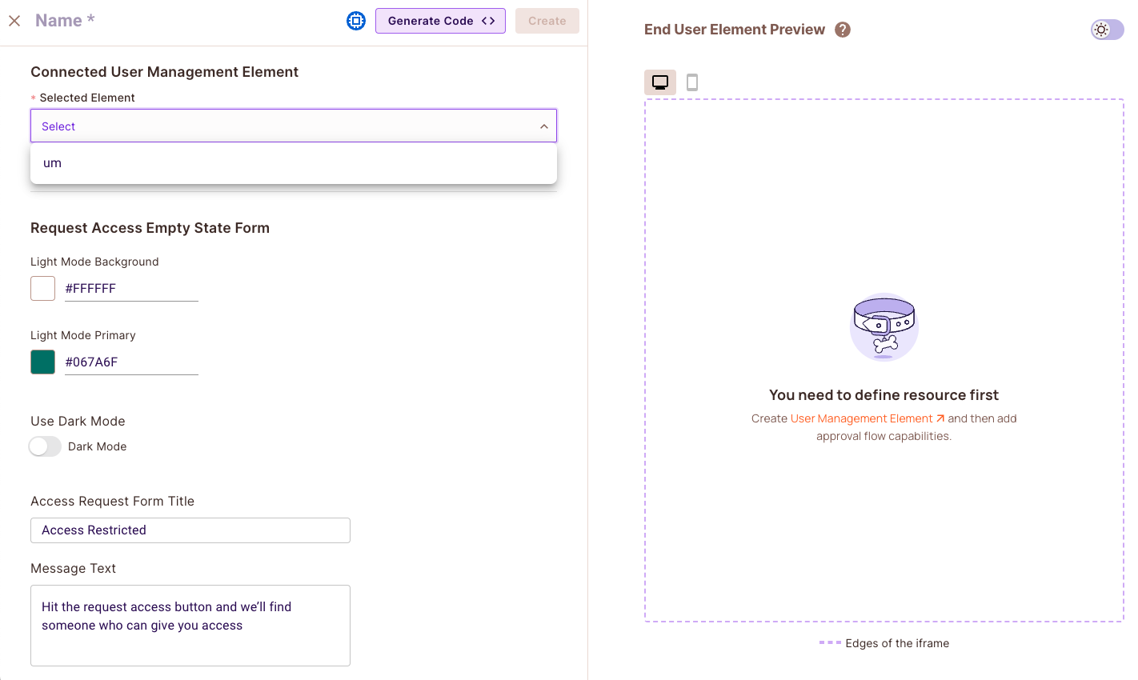The width and height of the screenshot is (1138, 680).
Task: Click the external arrow icon after User Management Element
Action: tap(940, 418)
